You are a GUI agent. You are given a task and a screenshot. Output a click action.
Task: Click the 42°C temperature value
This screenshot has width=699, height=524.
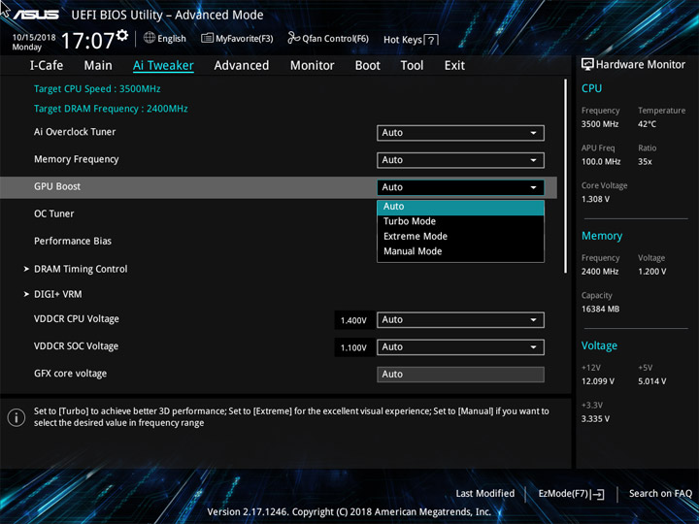pyautogui.click(x=647, y=124)
